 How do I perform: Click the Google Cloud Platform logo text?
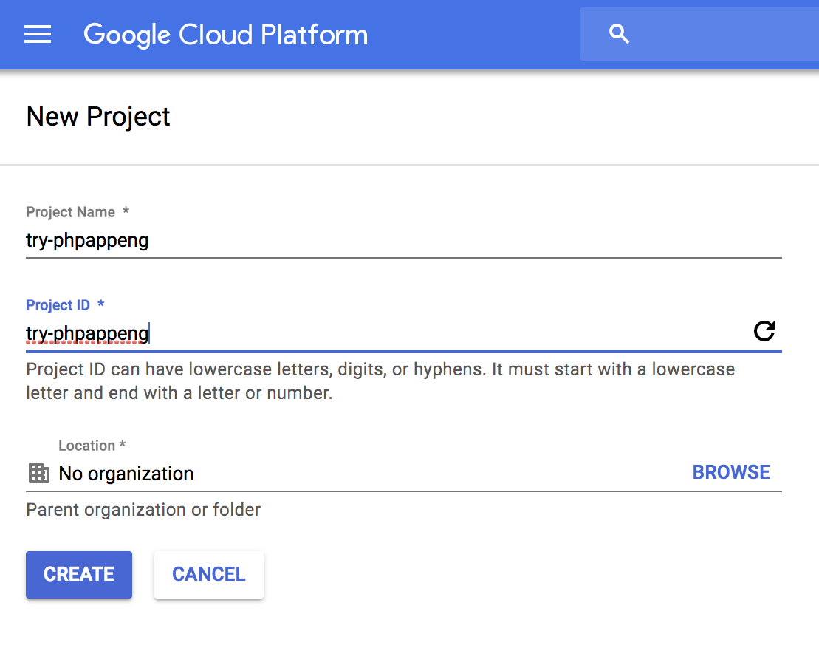tap(226, 35)
